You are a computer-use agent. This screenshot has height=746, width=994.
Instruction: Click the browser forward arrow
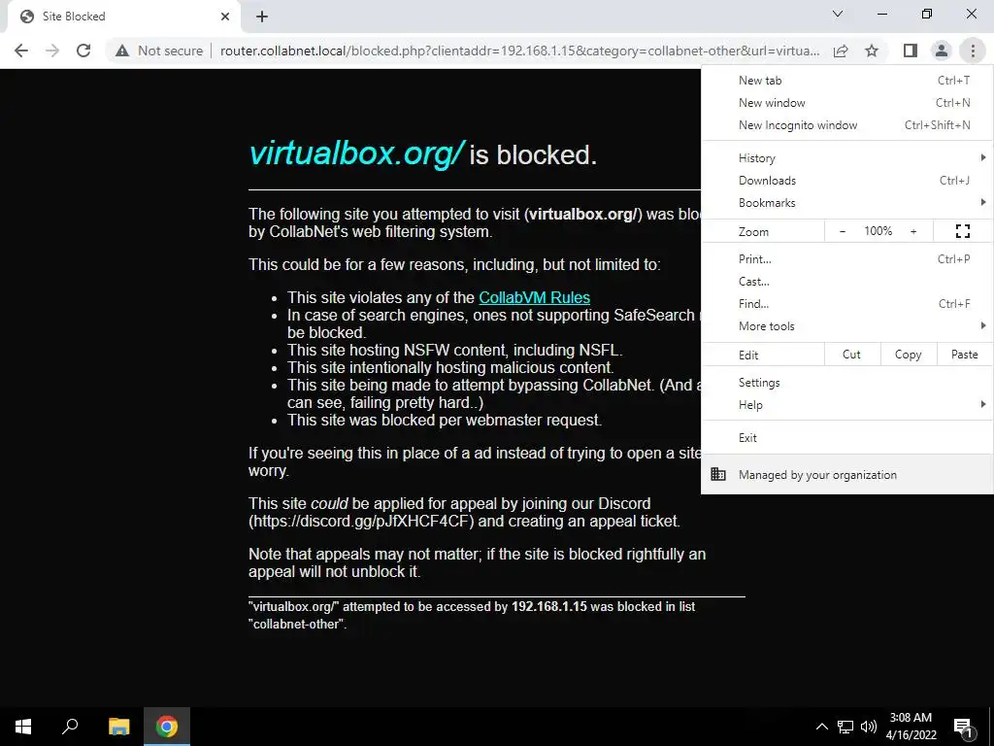tap(52, 51)
